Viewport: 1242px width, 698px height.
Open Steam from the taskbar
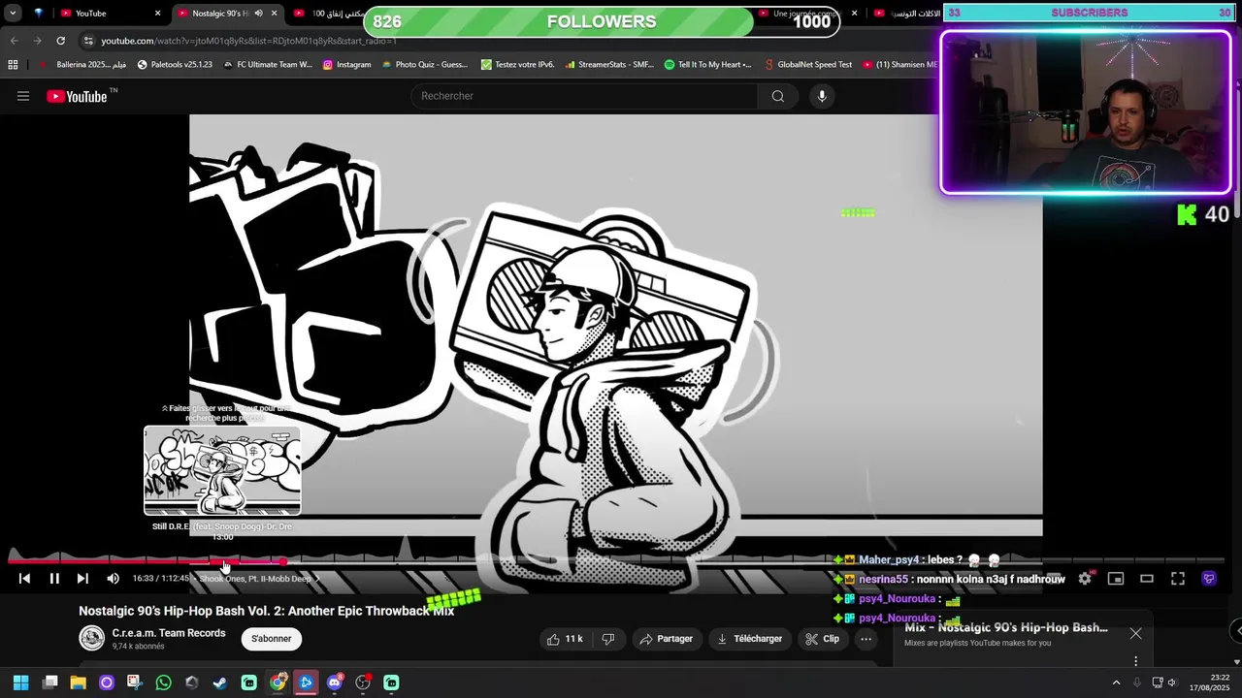point(220,682)
